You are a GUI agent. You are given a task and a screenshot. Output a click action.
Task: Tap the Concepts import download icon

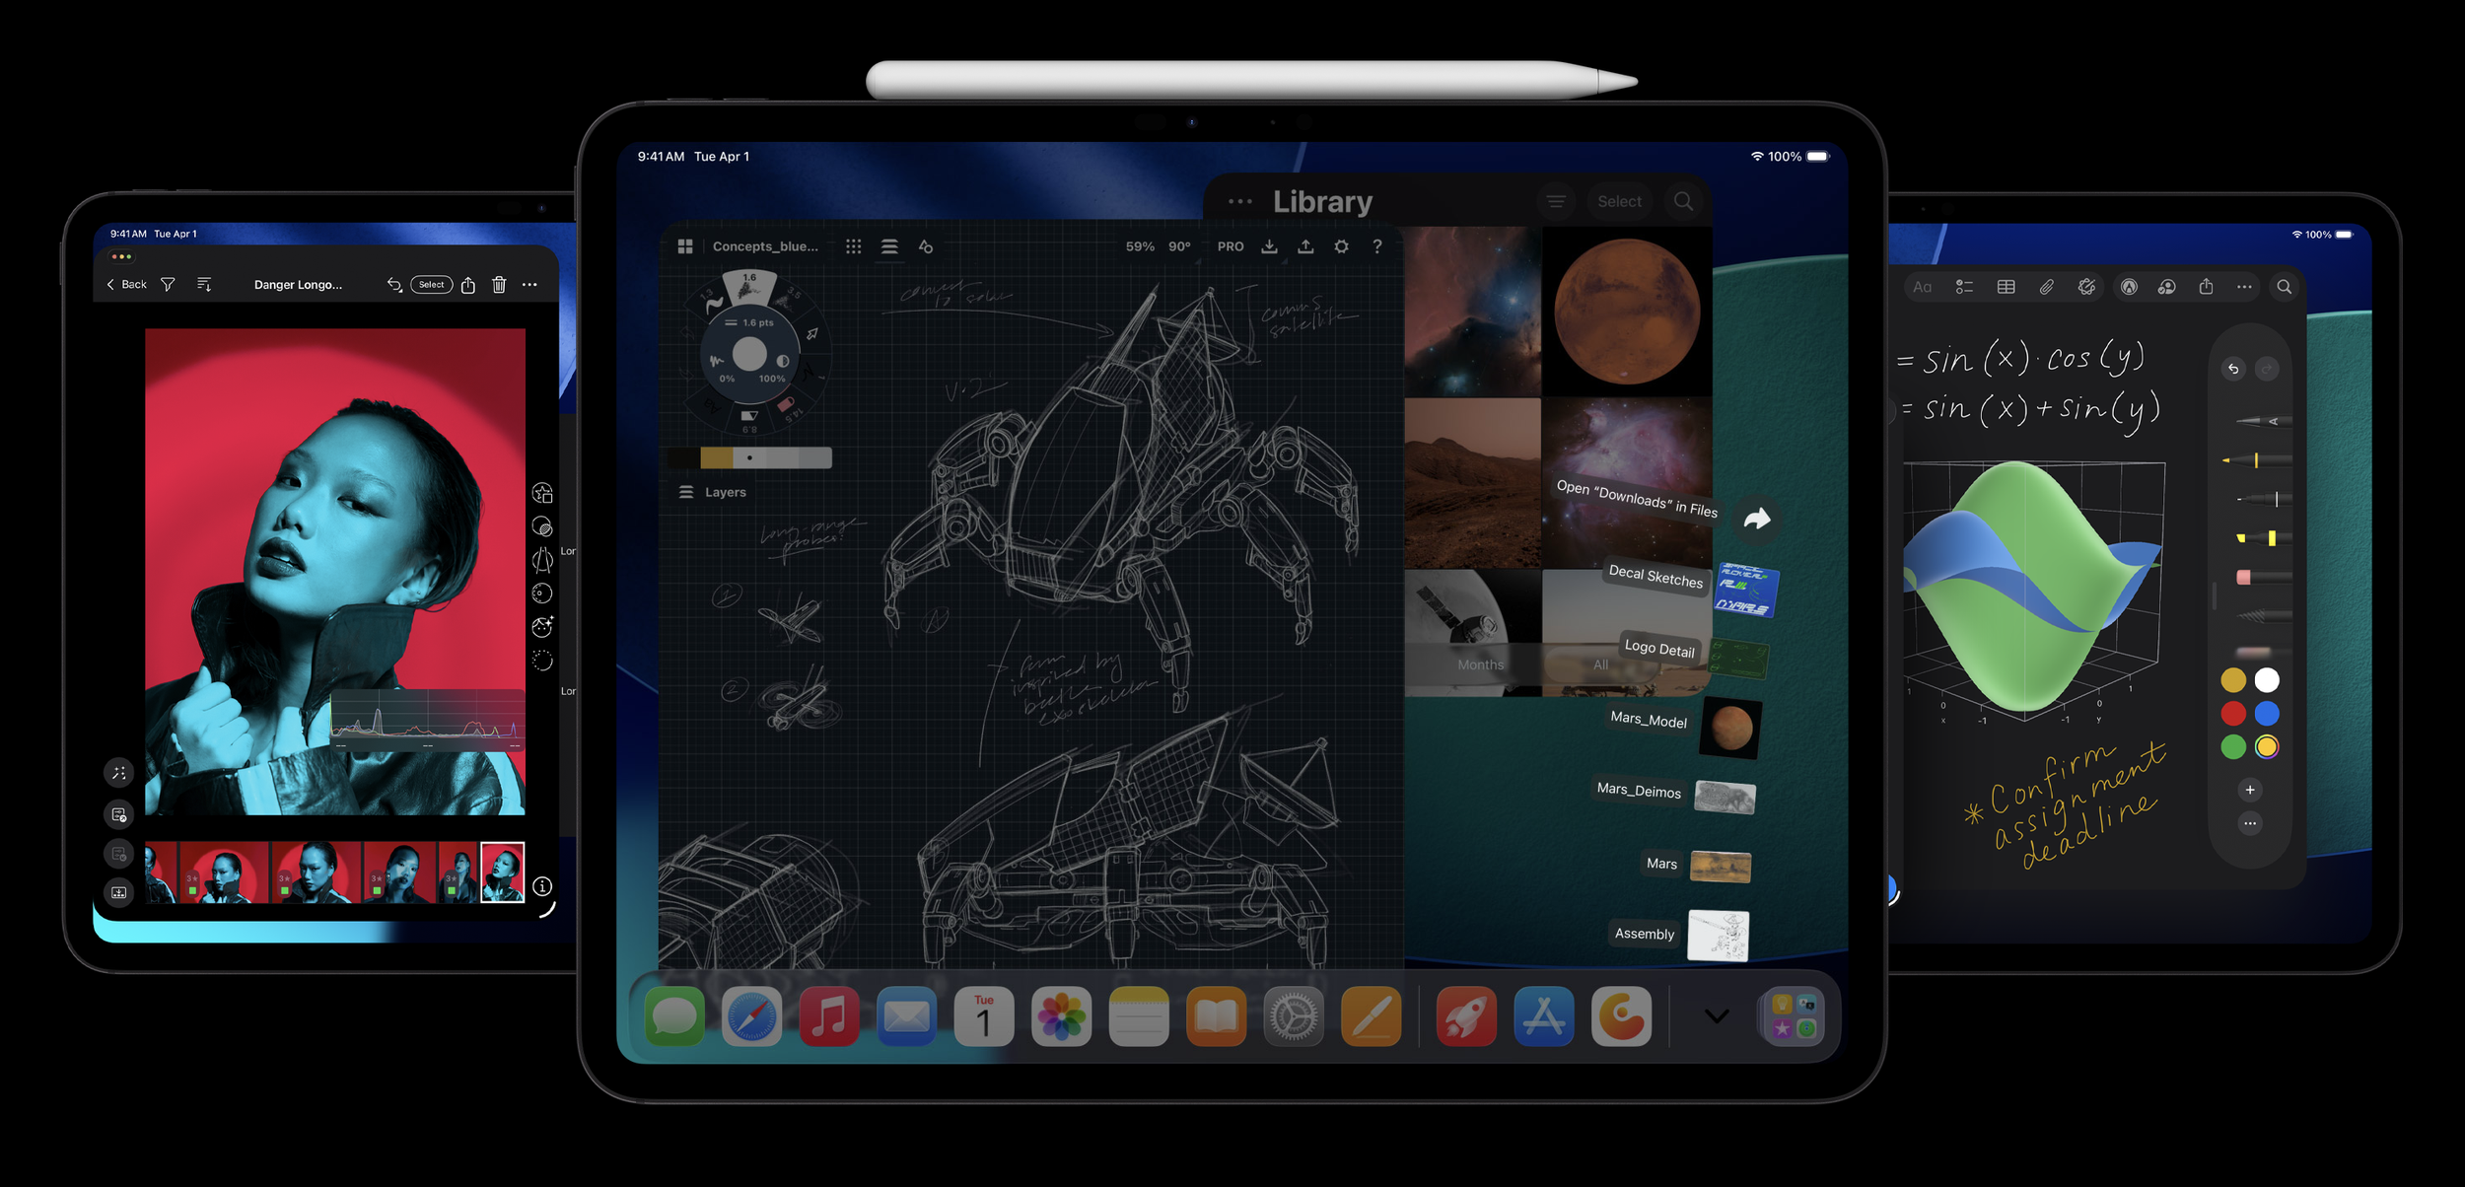click(x=1270, y=246)
